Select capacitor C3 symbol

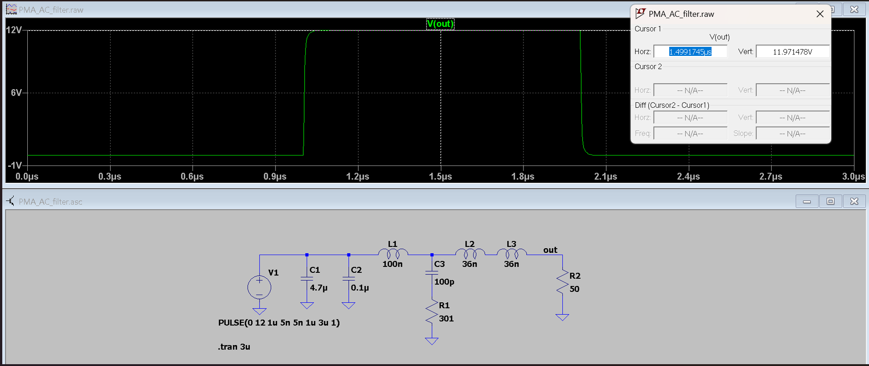pyautogui.click(x=432, y=272)
